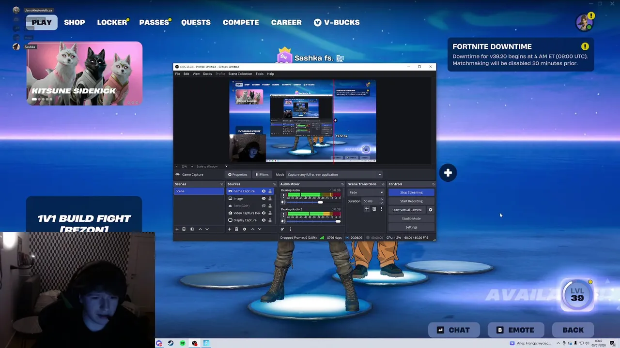Toggle lock on Image source
The image size is (620, 348).
(270, 199)
